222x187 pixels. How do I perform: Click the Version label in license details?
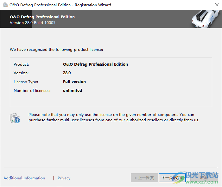[x=21, y=73]
